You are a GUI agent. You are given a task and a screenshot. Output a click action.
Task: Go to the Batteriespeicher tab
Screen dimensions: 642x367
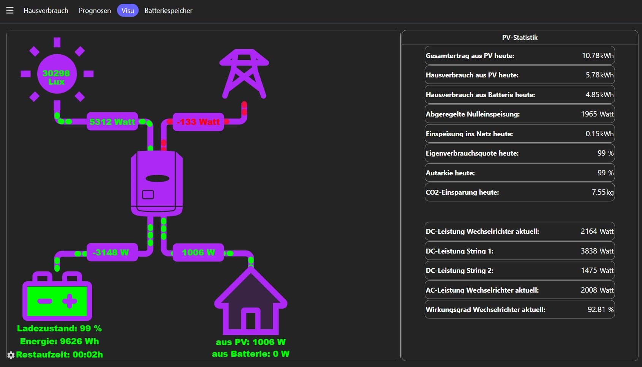coord(168,11)
